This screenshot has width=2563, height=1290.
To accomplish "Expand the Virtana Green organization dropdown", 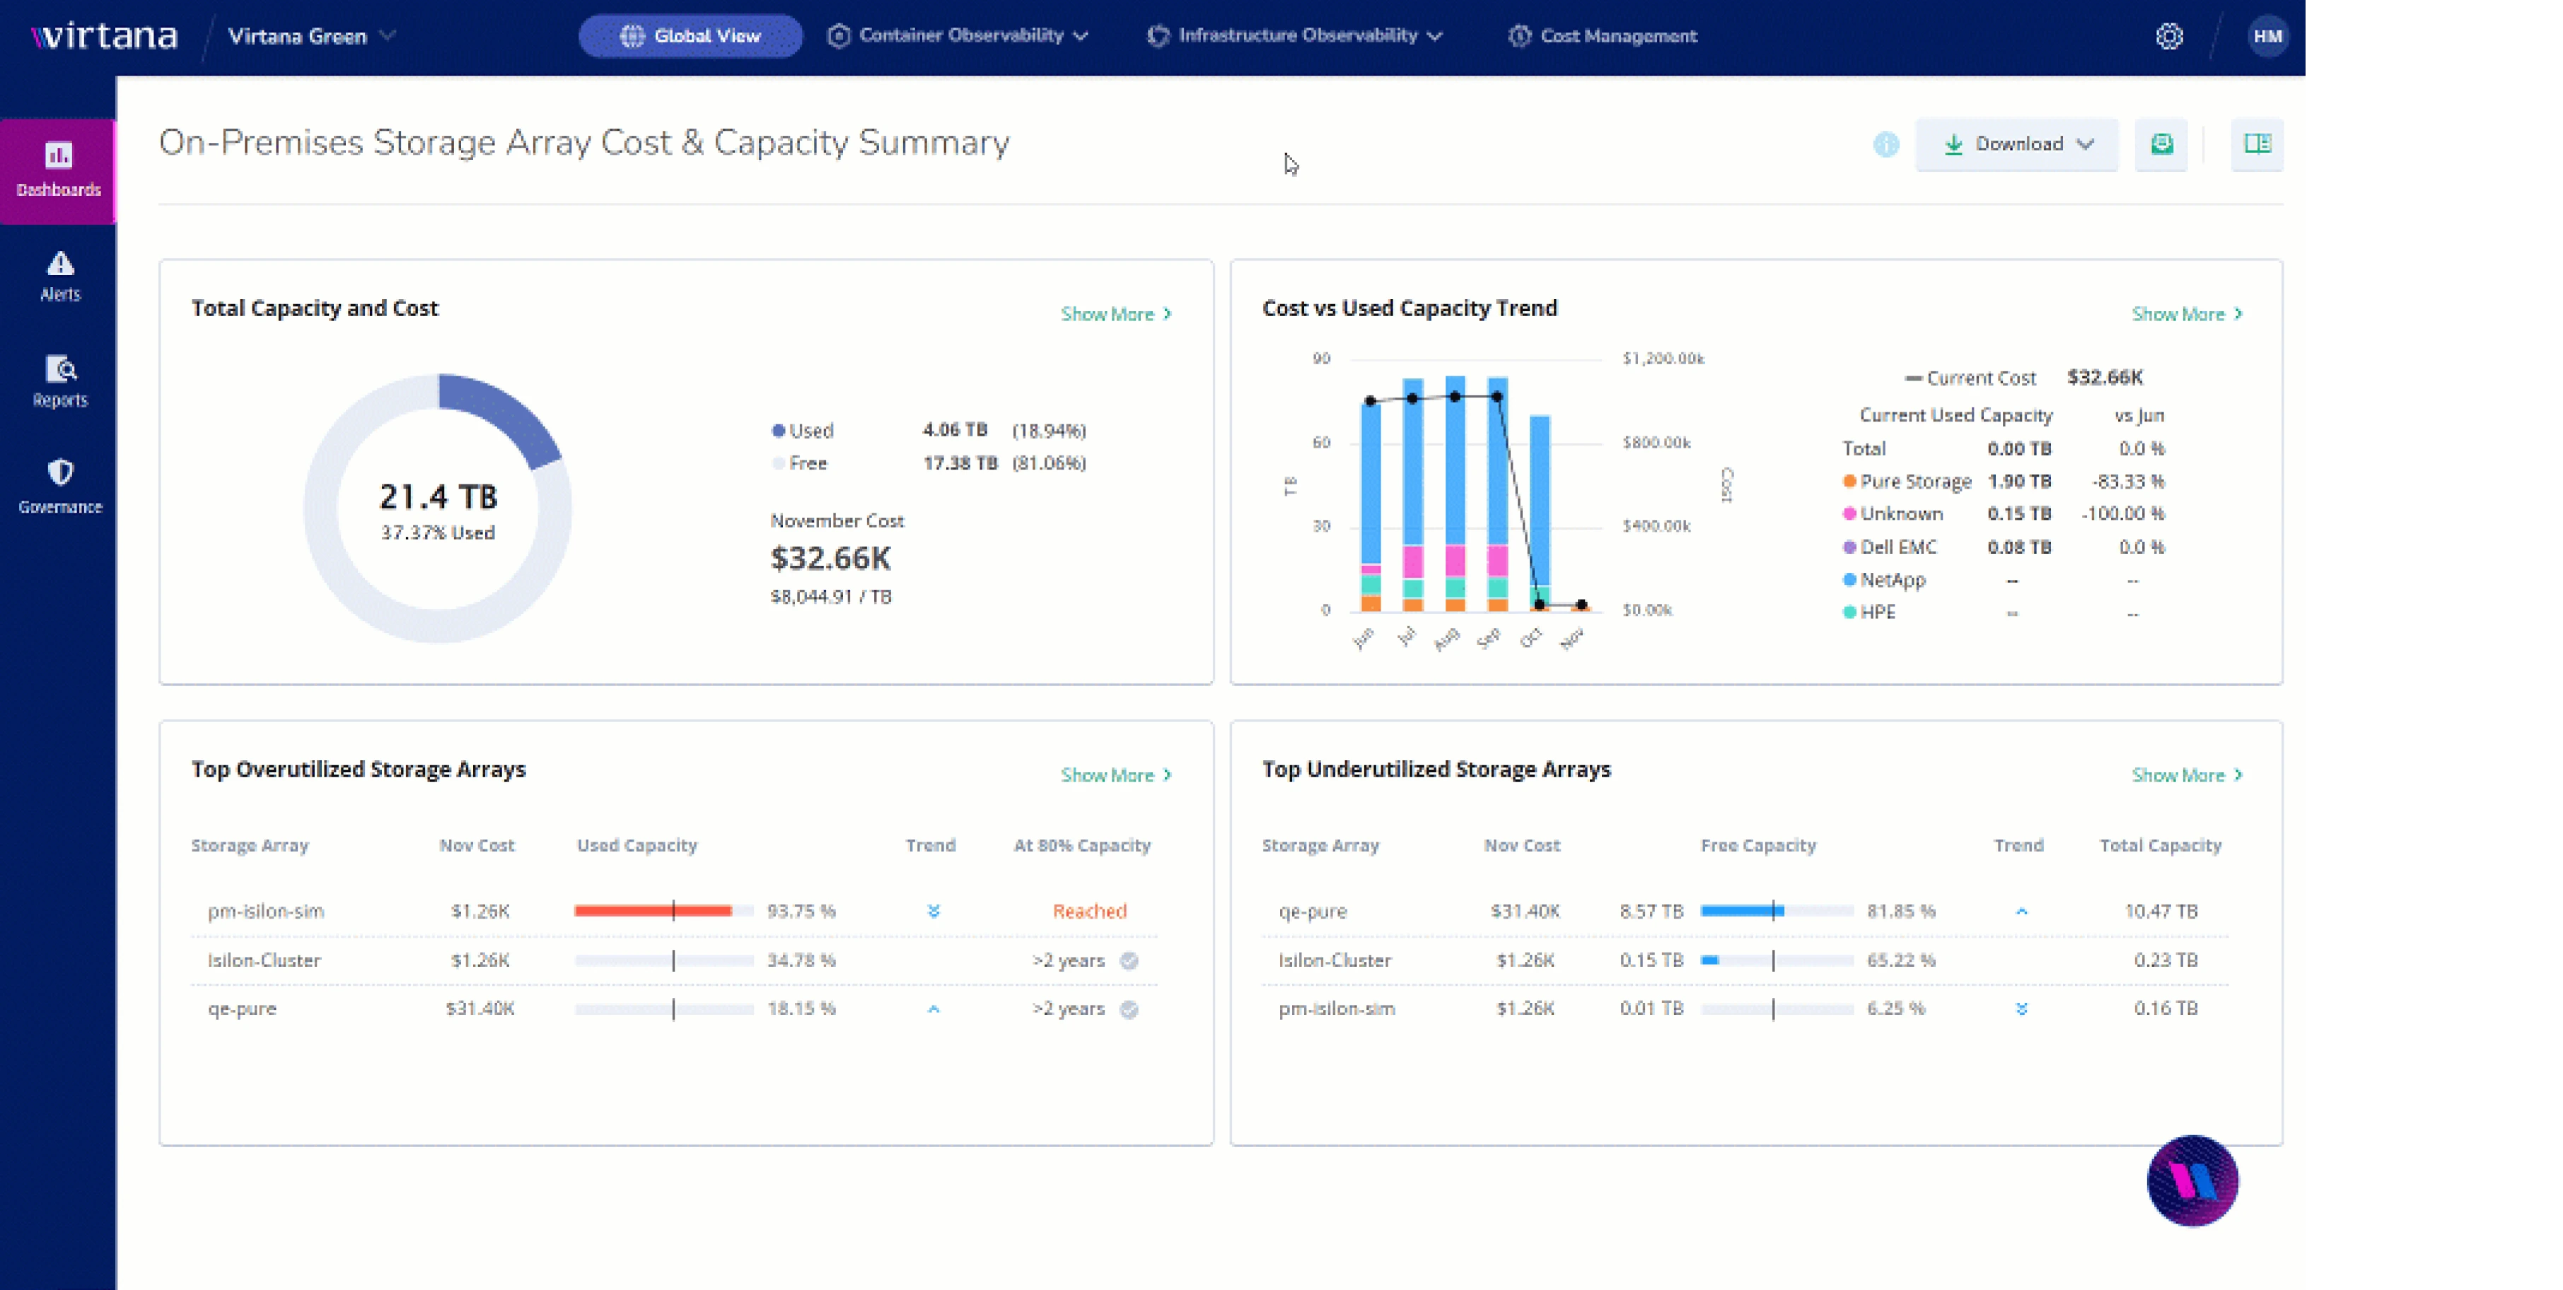I will 308,36.
